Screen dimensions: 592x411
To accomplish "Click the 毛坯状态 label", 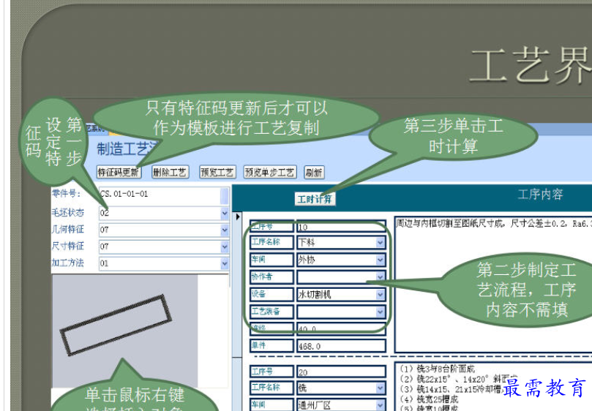I will 67,213.
